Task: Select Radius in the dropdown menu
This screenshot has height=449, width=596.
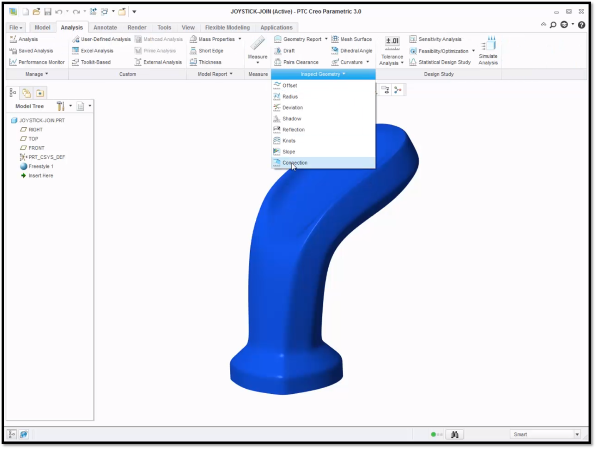Action: [323, 96]
